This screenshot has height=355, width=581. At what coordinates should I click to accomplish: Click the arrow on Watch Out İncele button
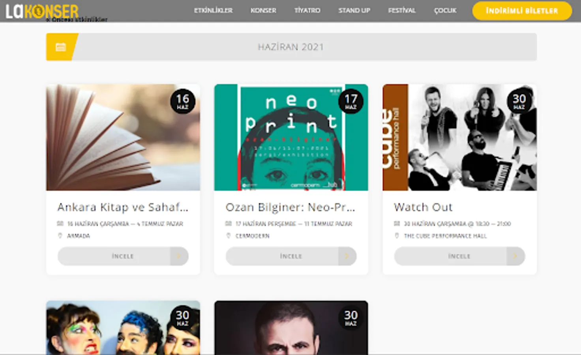pyautogui.click(x=515, y=256)
